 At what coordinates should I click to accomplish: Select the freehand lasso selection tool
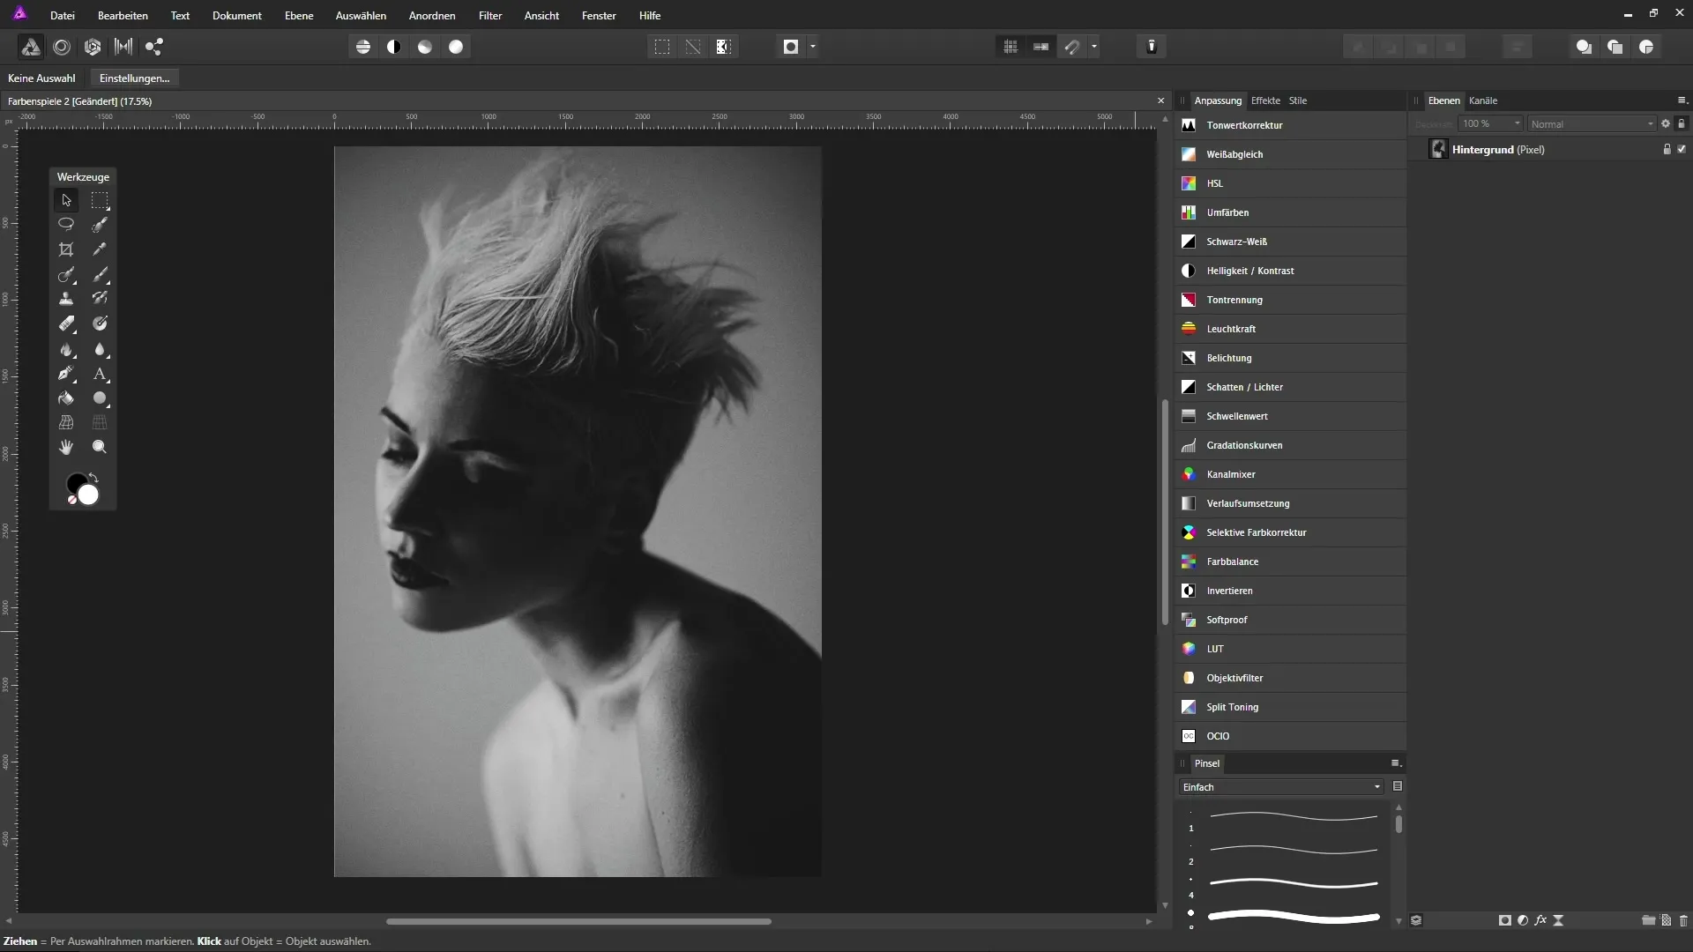point(66,225)
